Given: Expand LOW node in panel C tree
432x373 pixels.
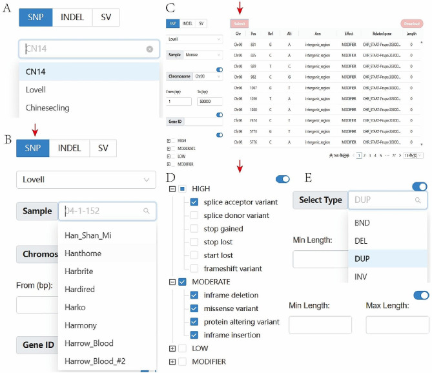Looking at the screenshot, I should click(x=169, y=156).
